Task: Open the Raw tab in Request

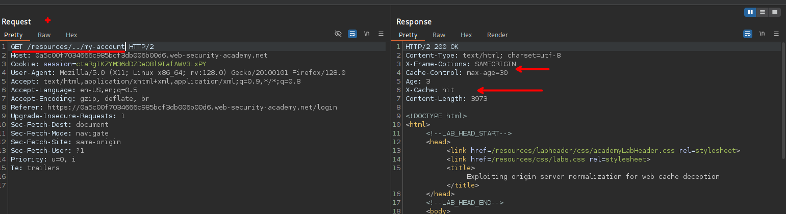Action: point(44,35)
